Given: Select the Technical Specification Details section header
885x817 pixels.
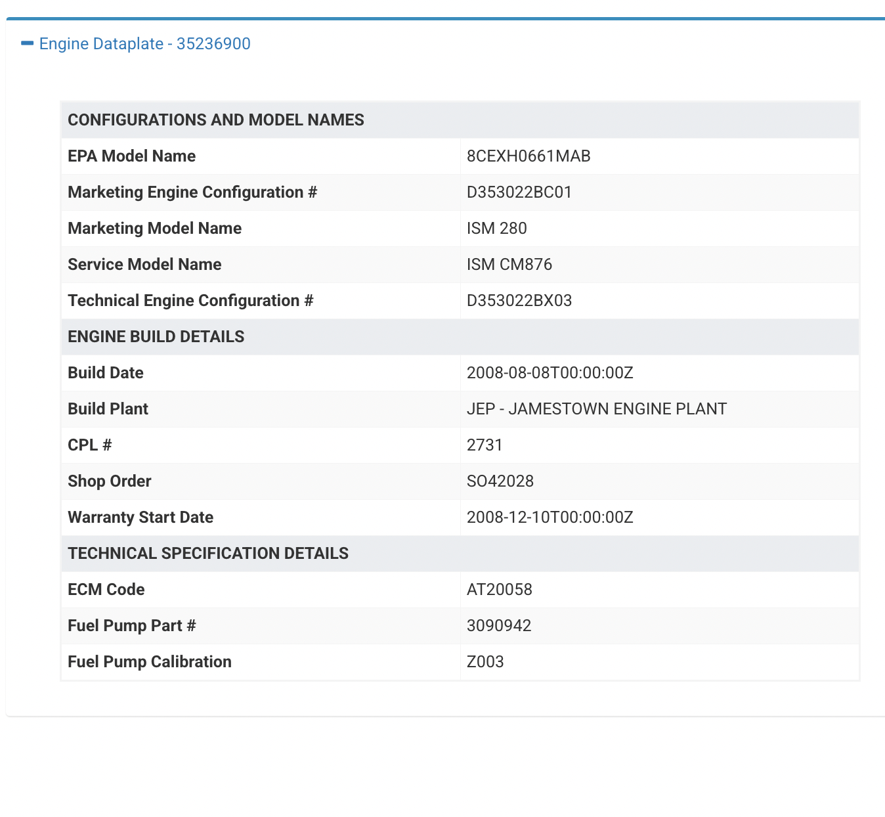Looking at the screenshot, I should point(208,554).
